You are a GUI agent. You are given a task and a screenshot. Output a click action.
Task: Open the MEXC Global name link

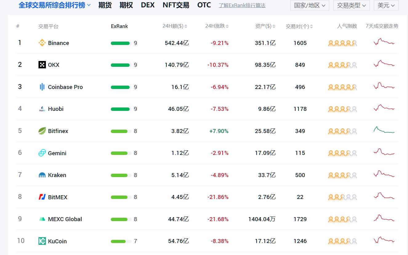(x=65, y=219)
